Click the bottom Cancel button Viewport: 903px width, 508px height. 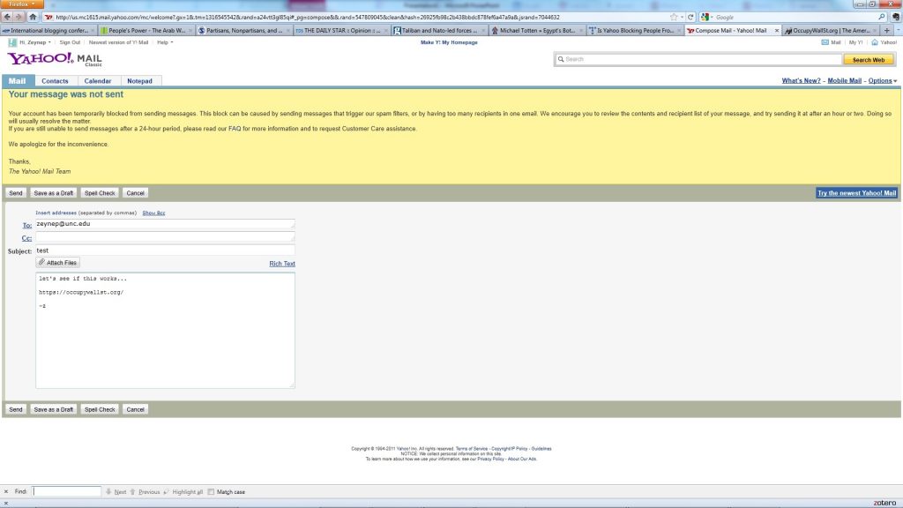click(135, 409)
